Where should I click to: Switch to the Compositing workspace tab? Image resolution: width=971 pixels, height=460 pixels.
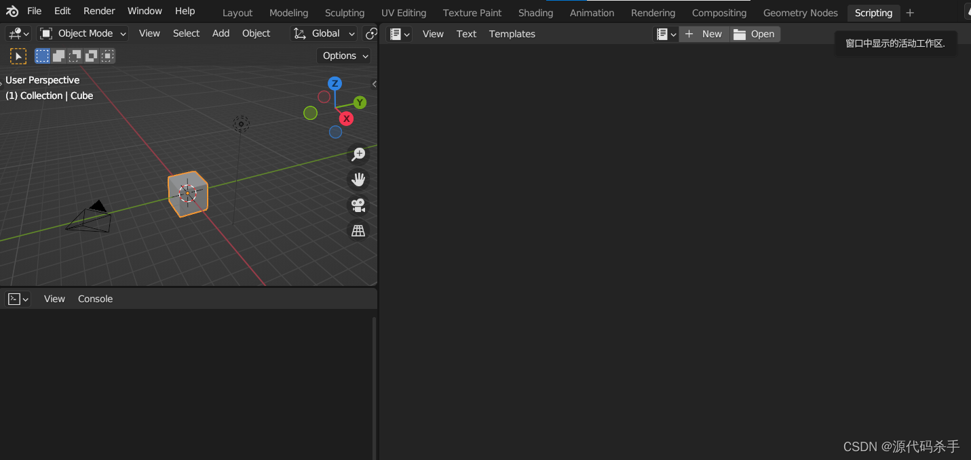tap(719, 13)
